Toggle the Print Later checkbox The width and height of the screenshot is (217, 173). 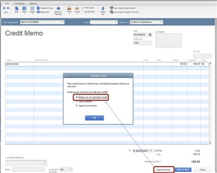click(x=83, y=8)
